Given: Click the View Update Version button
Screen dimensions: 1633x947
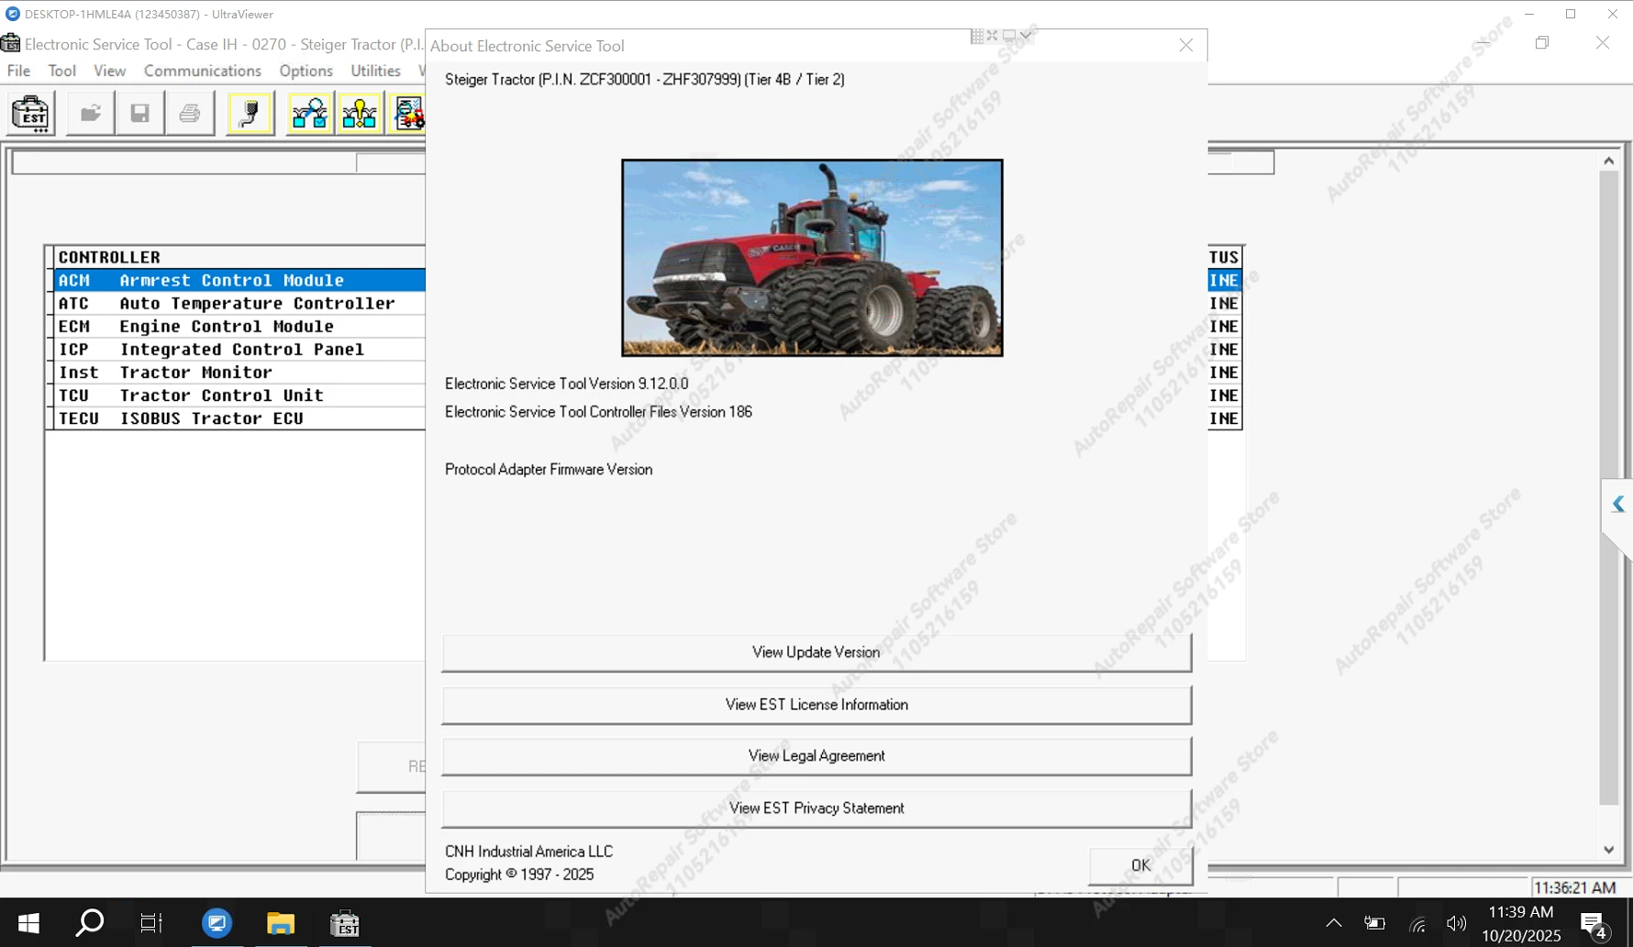Looking at the screenshot, I should [816, 652].
